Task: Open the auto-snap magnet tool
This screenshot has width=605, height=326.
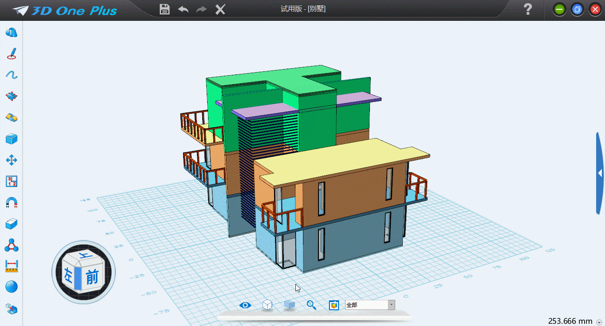Action: click(12, 202)
